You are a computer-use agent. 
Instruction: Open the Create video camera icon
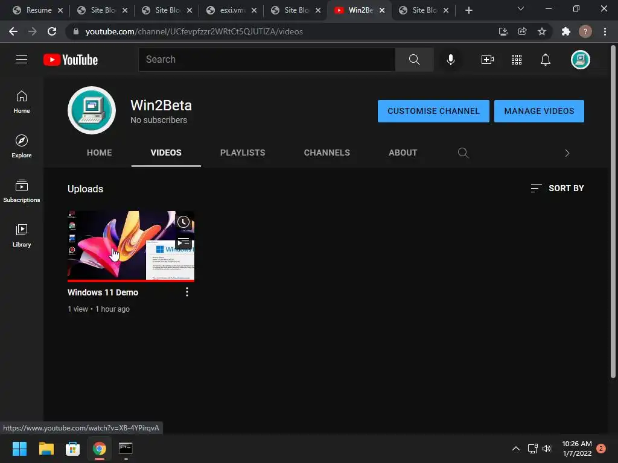488,60
